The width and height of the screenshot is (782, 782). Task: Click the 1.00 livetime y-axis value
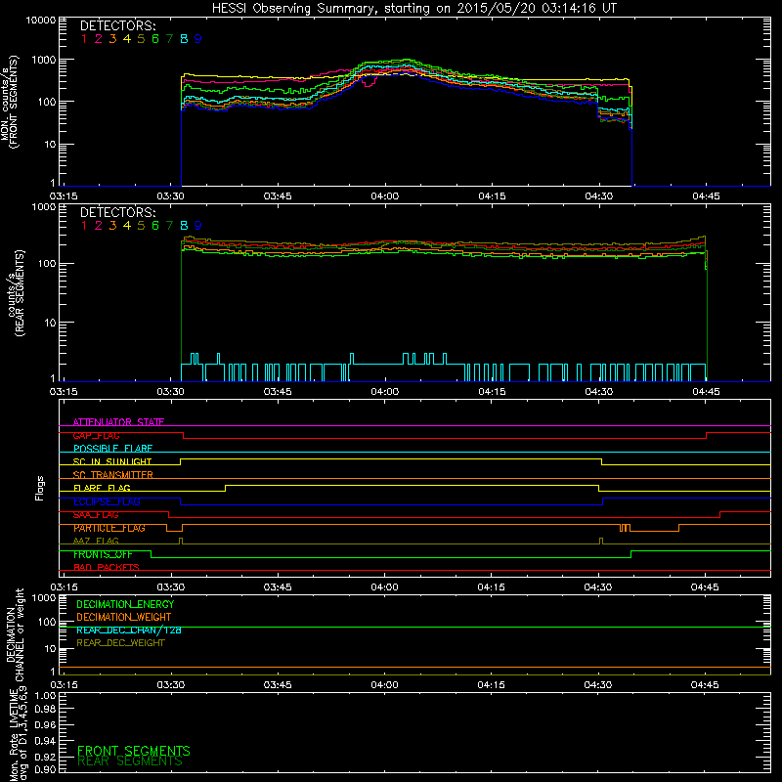coord(45,696)
